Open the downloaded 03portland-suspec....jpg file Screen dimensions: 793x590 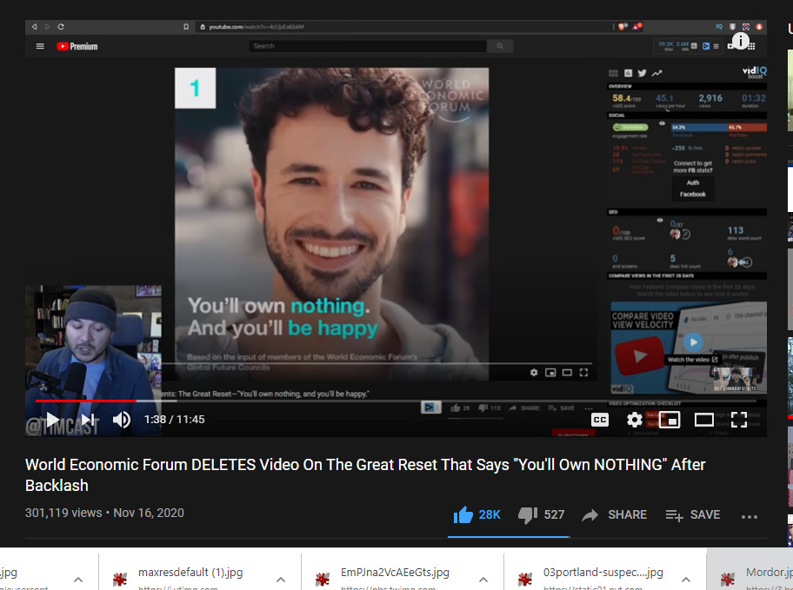coord(603,573)
